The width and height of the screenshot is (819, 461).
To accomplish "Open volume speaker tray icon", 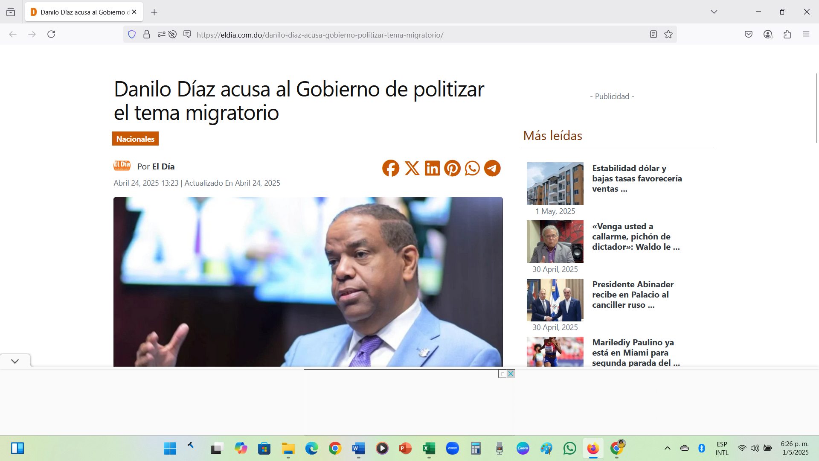I will tap(755, 448).
